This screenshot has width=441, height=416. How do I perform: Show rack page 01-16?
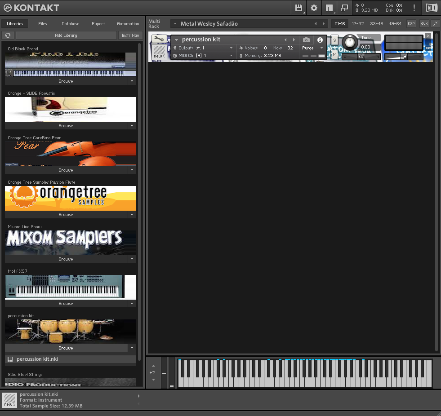point(340,24)
